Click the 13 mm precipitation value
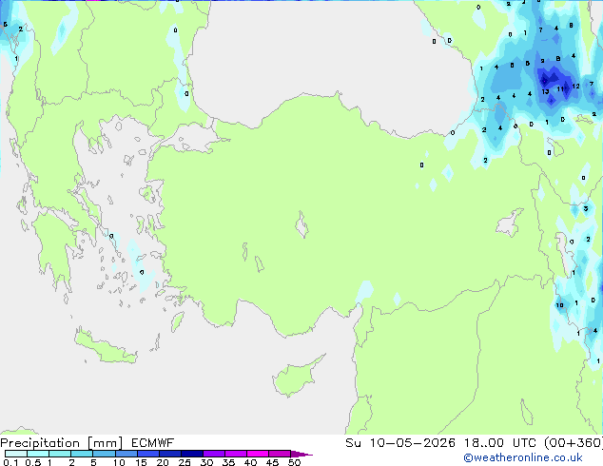 click(545, 92)
